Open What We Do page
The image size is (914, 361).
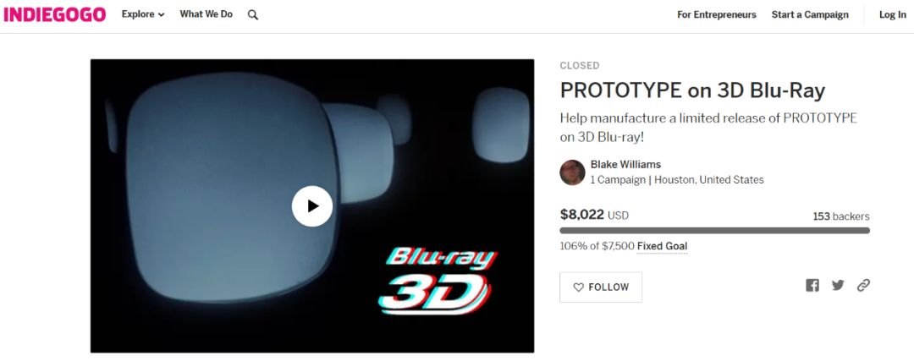pyautogui.click(x=206, y=14)
